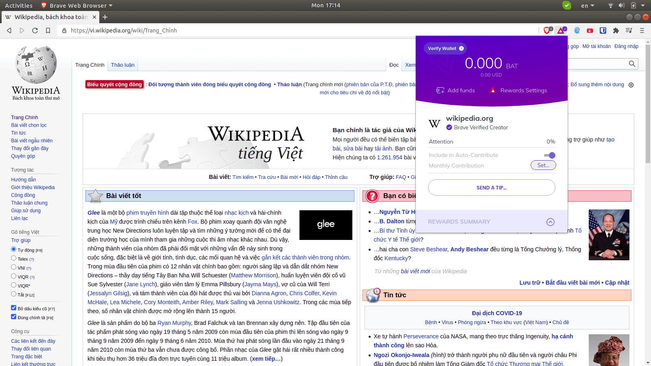Click the naval officer portrait thumbnail

609,235
